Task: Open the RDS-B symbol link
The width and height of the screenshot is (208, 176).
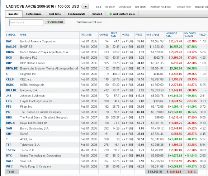Action: point(10,123)
